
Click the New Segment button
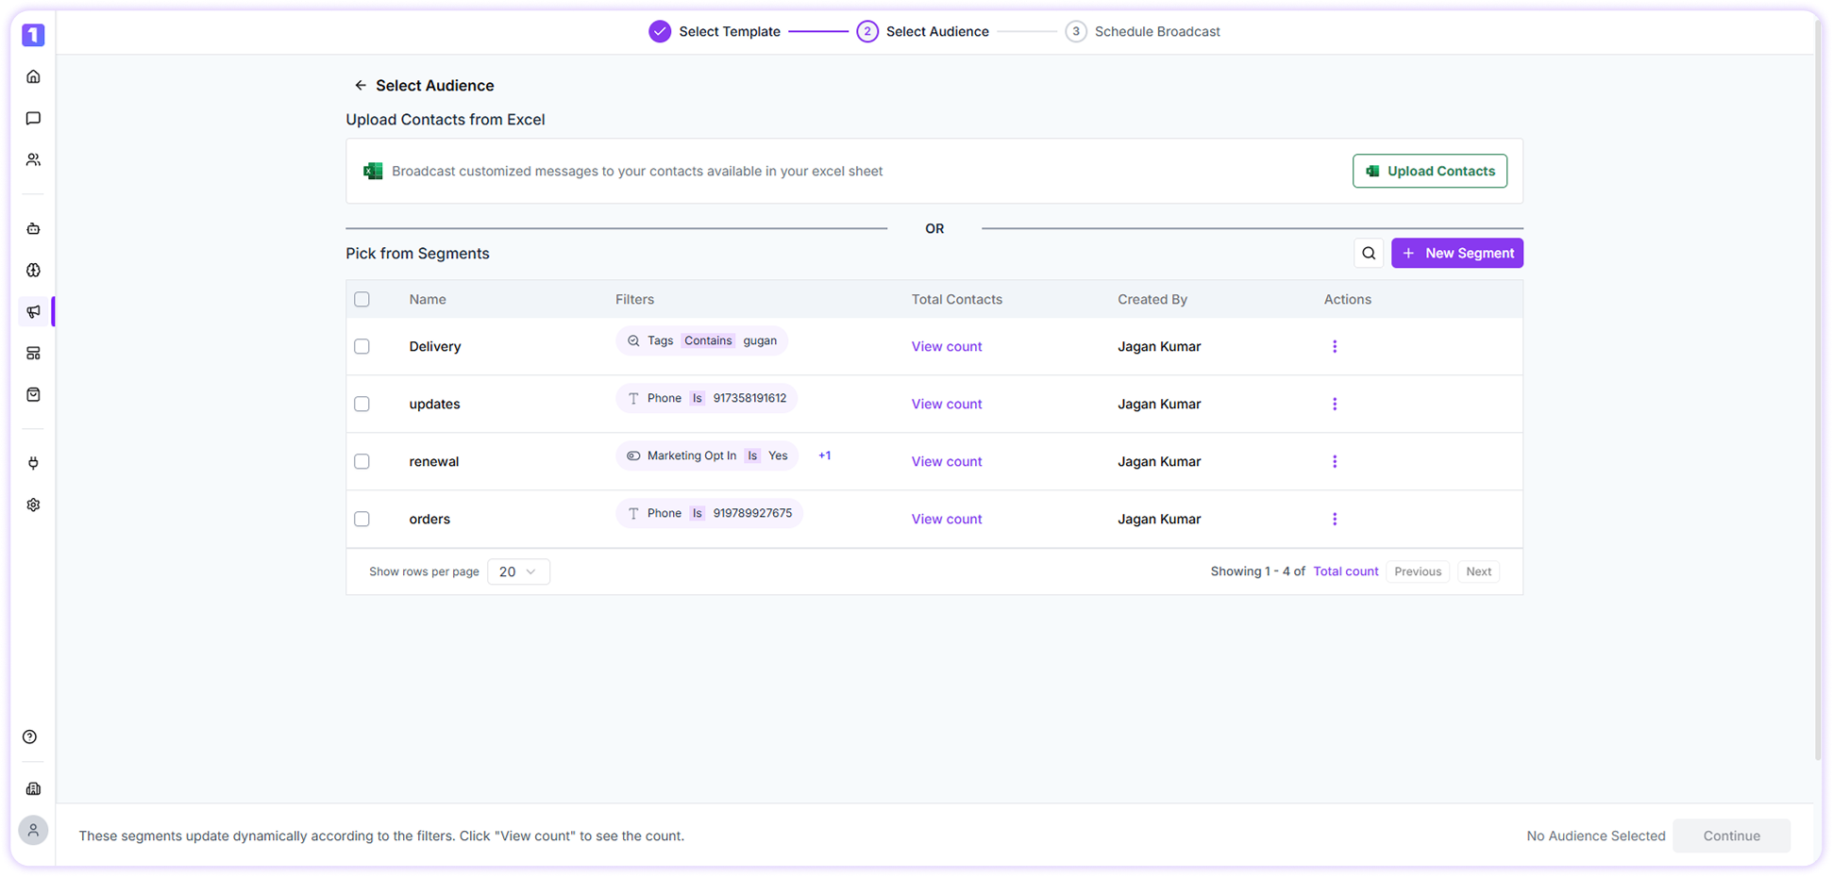tap(1457, 253)
